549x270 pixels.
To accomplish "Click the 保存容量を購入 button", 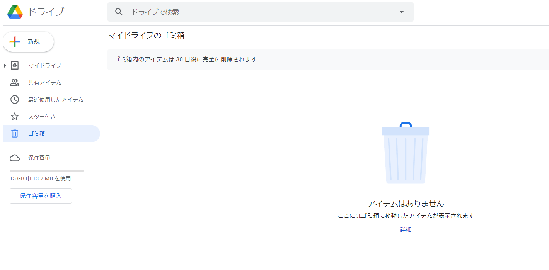I will (x=41, y=196).
